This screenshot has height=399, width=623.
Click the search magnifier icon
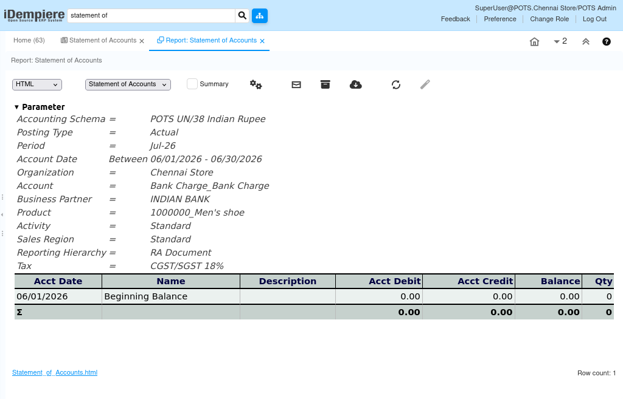(x=242, y=15)
